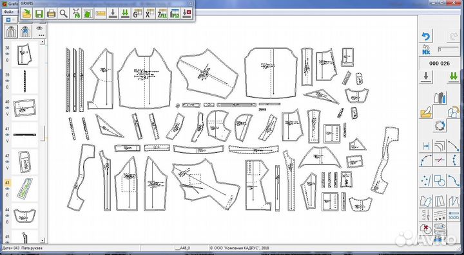Image resolution: width=464 pixels, height=255 pixels.
Task: Click the wavy line stitch icon
Action: 453,215
